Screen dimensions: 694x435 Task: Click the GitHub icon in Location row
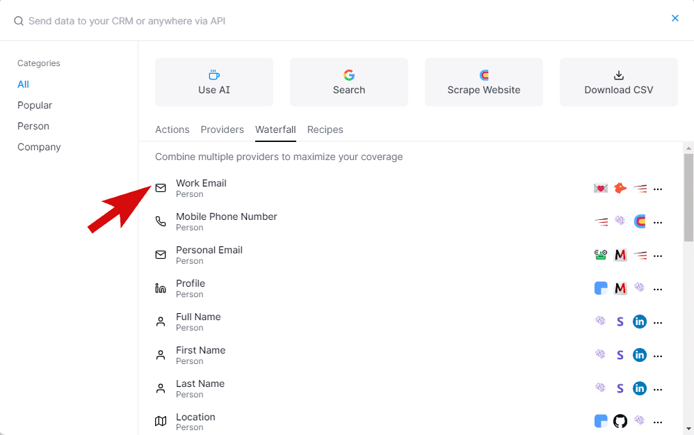(x=620, y=421)
